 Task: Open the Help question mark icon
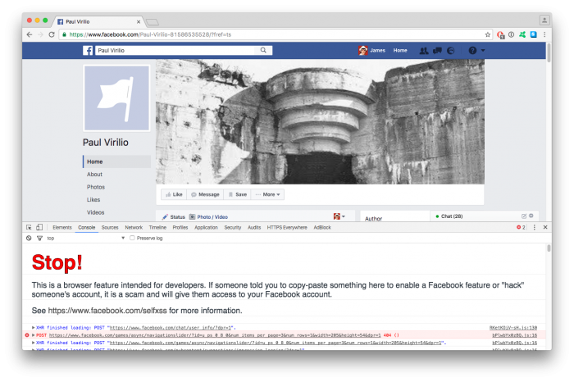[x=472, y=51]
